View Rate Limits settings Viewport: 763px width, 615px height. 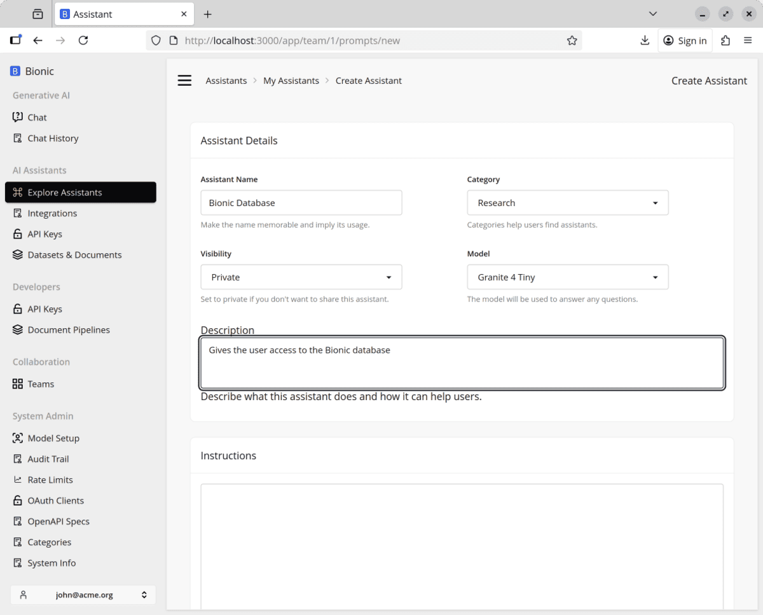tap(50, 480)
